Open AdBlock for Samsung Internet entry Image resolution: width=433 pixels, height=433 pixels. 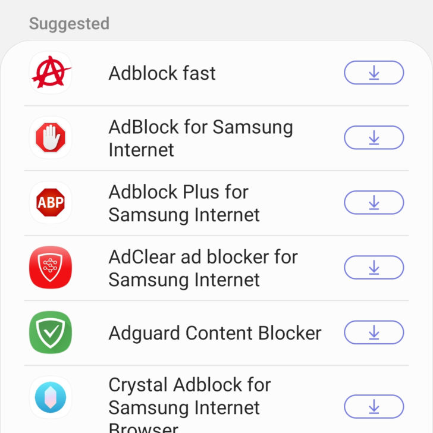point(200,138)
